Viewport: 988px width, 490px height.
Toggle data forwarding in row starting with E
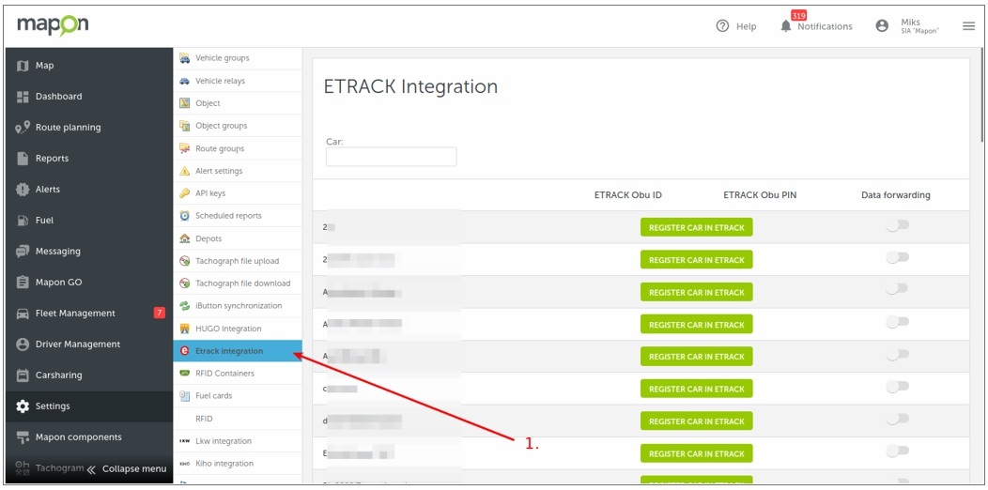[x=897, y=451]
